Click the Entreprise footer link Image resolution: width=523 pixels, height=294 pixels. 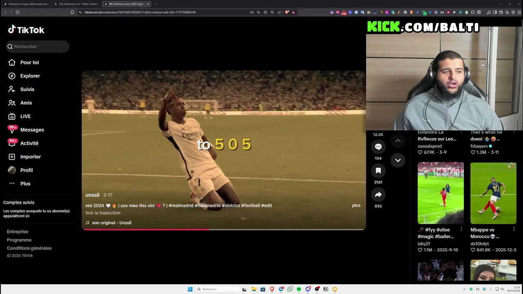point(17,232)
